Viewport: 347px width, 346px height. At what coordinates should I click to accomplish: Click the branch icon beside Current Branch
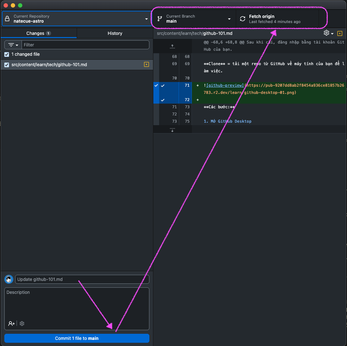[x=159, y=19]
